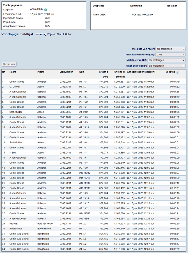This screenshot has height=253, width=188.
Task: Click the speed value 1.012,568
Action: pyautogui.click(x=119, y=249)
